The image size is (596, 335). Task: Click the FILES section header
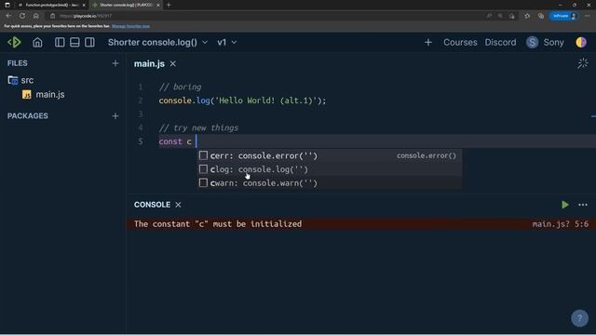(x=18, y=63)
